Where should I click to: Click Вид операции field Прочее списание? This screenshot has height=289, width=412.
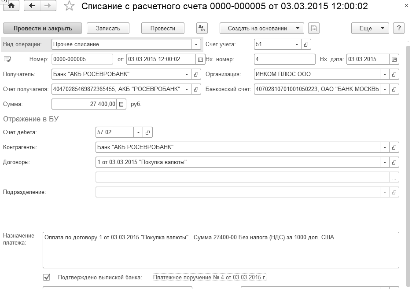pyautogui.click(x=121, y=44)
